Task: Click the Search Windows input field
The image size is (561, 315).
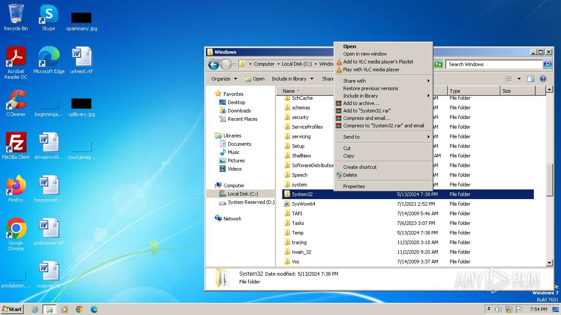Action: click(494, 64)
